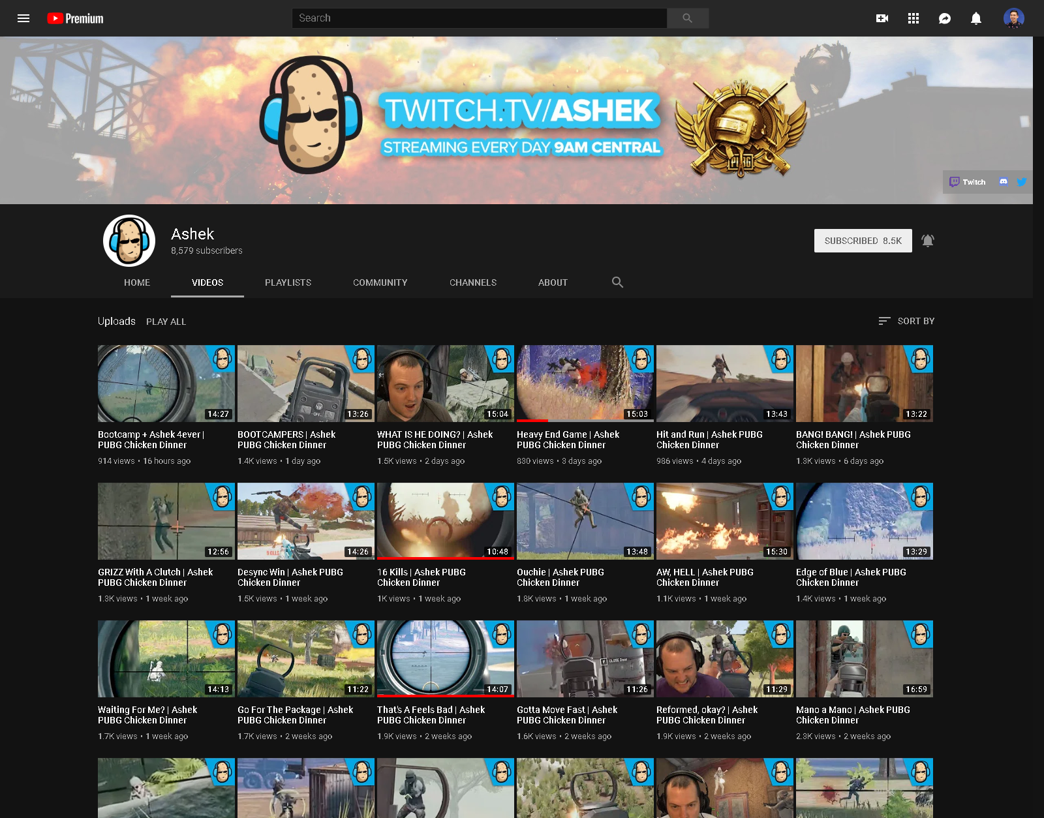Open Hit and Run video thumbnail

point(725,384)
